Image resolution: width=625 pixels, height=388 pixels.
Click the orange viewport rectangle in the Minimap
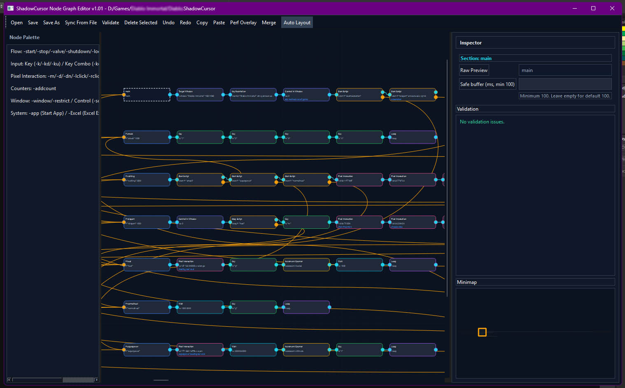pyautogui.click(x=482, y=332)
